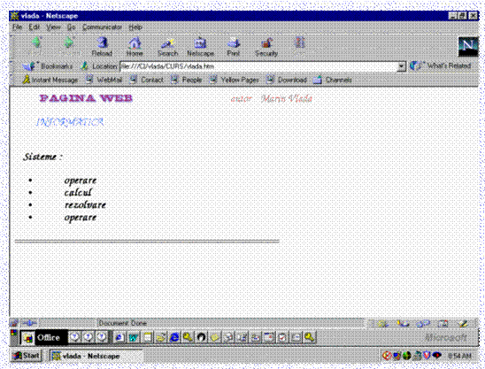Open What's Related menu

point(441,65)
